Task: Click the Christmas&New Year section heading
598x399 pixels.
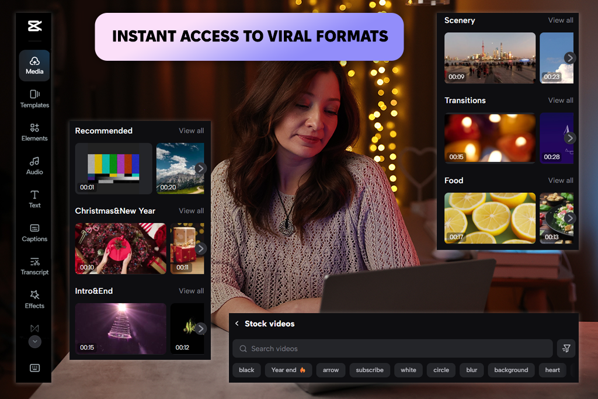Action: click(115, 210)
